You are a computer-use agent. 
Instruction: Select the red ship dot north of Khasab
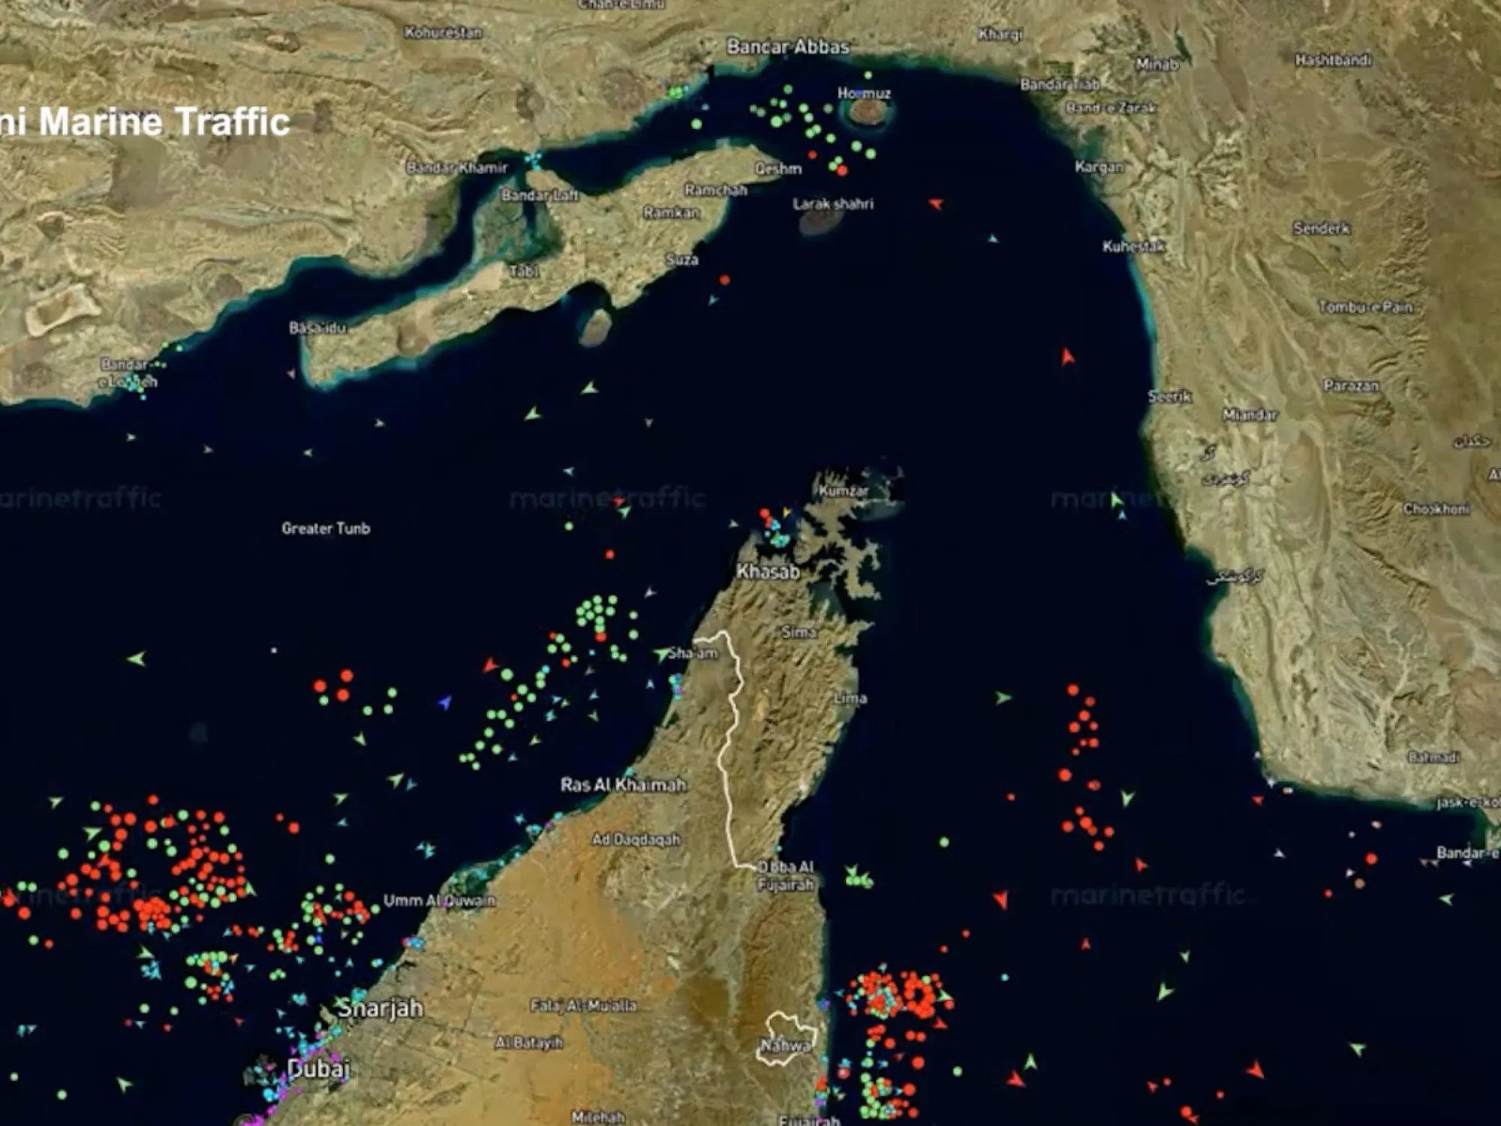764,514
